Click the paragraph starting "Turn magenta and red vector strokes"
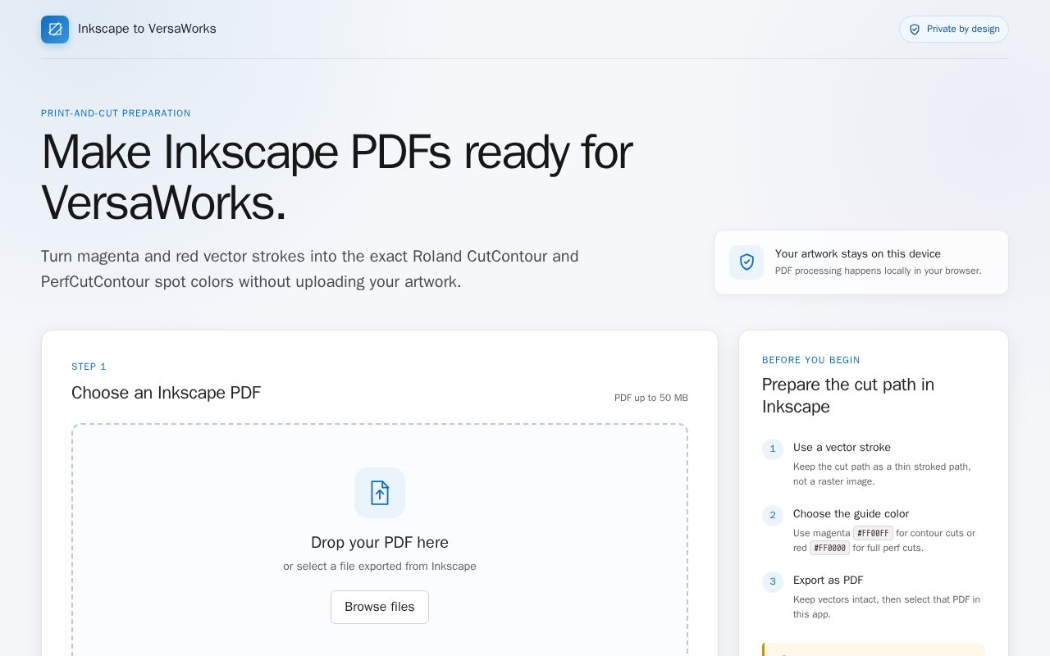 [310, 269]
